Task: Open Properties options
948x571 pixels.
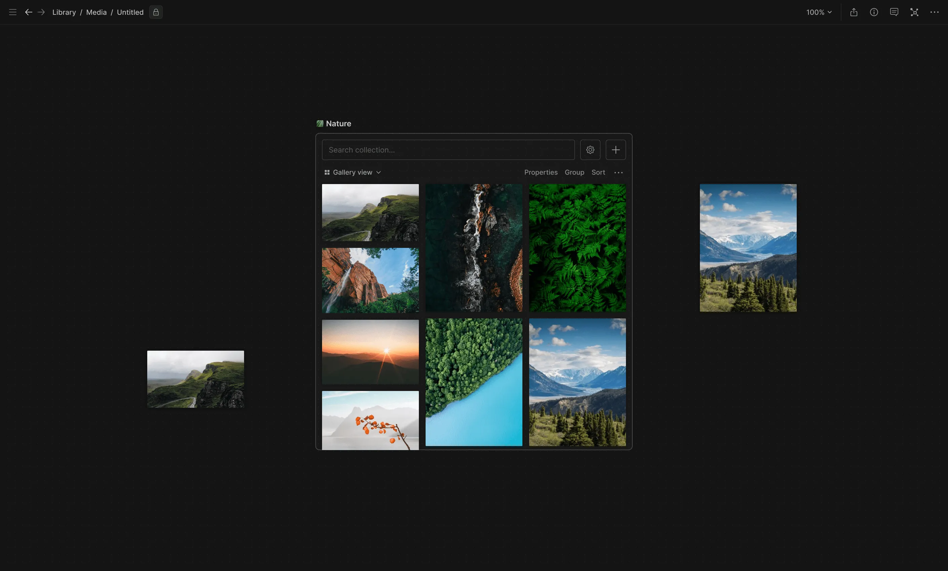Action: pos(541,172)
